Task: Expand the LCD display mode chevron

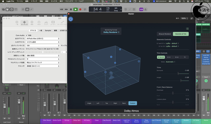Action: 121,10
